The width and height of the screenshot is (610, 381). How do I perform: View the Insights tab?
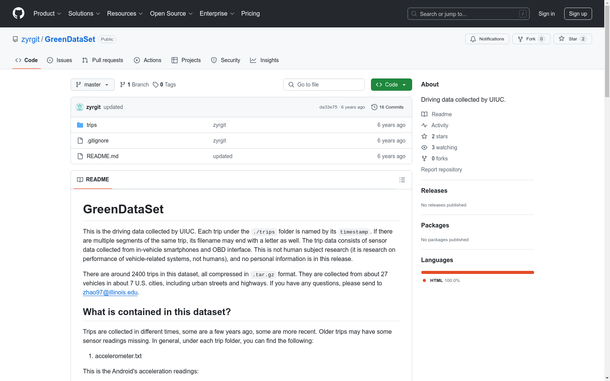tap(265, 60)
